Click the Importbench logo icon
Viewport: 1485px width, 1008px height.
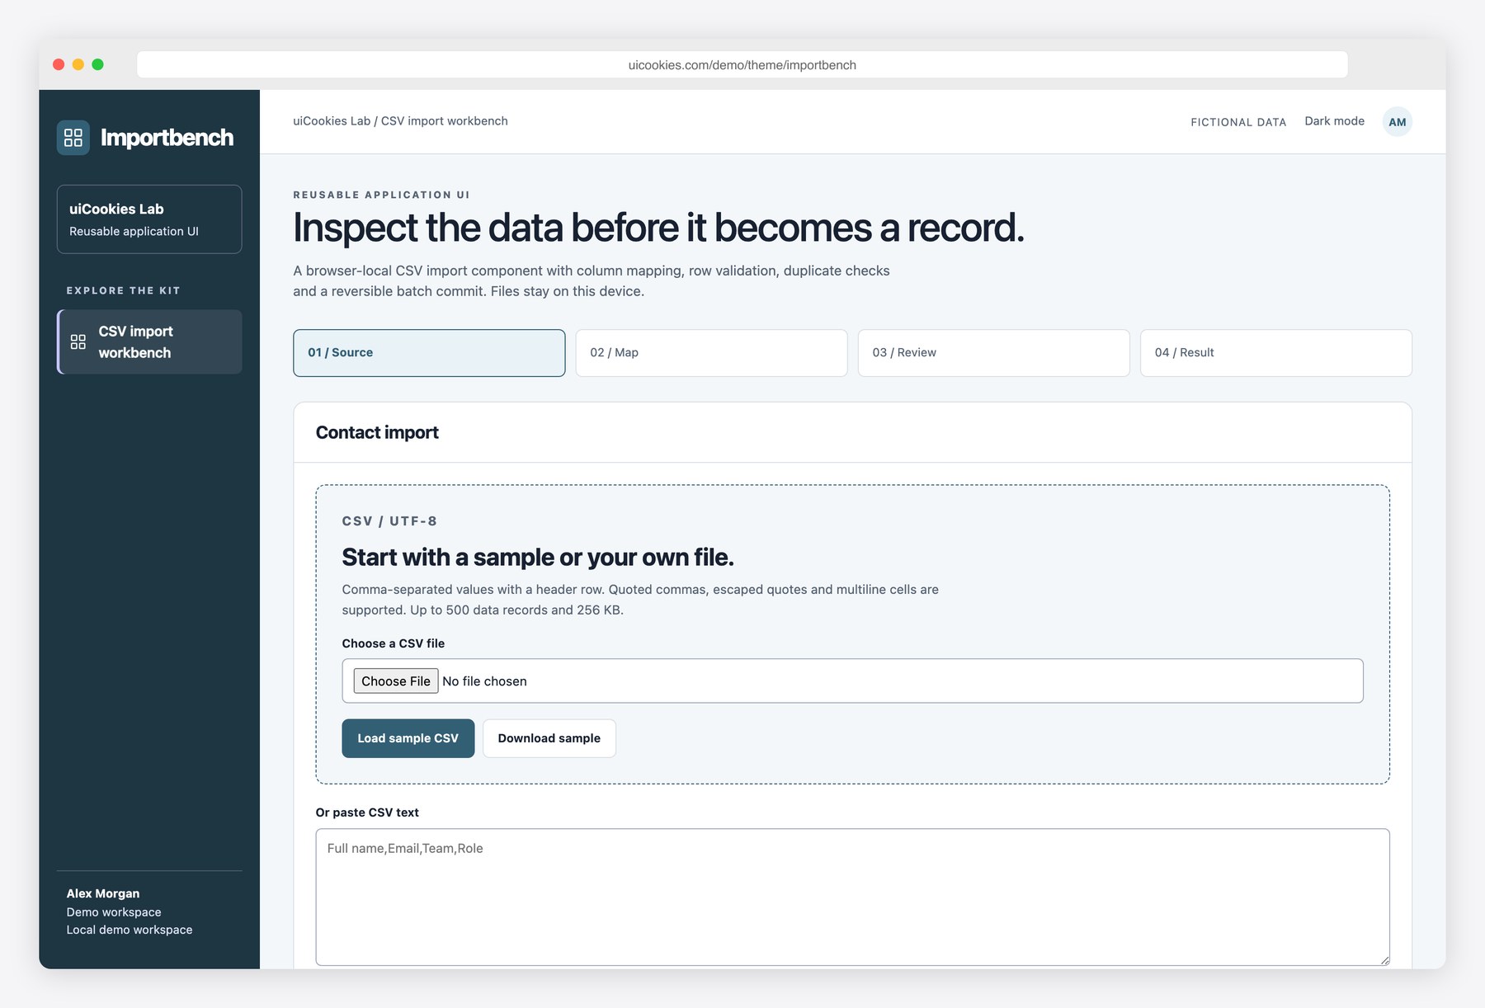[73, 137]
